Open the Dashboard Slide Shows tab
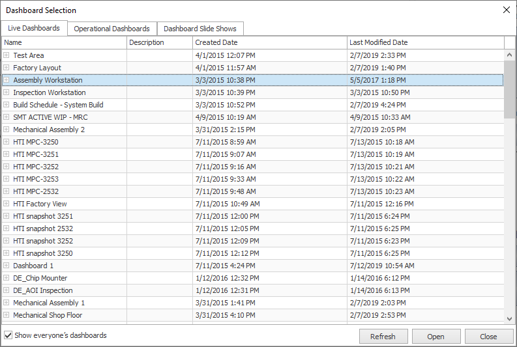Image resolution: width=517 pixels, height=347 pixels. [x=200, y=29]
